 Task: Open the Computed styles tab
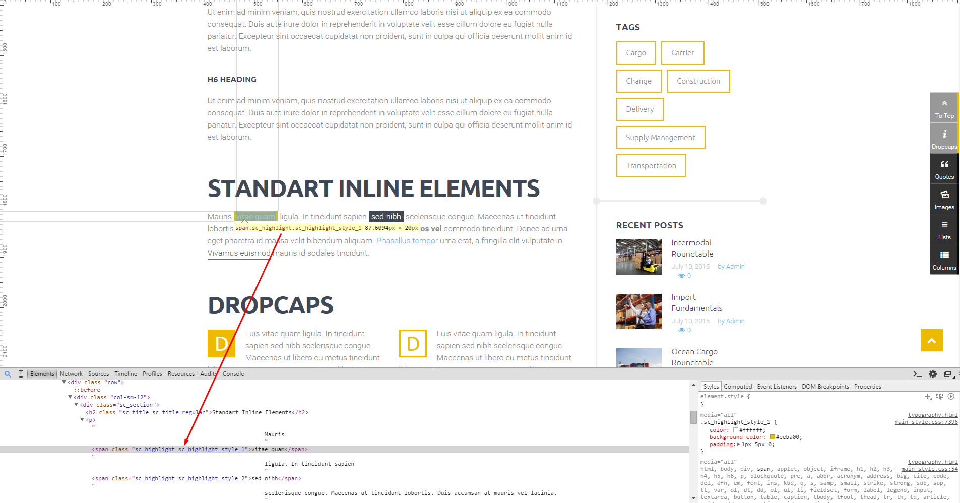point(737,387)
